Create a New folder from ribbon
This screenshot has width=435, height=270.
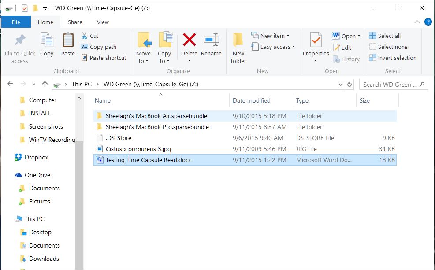(238, 48)
